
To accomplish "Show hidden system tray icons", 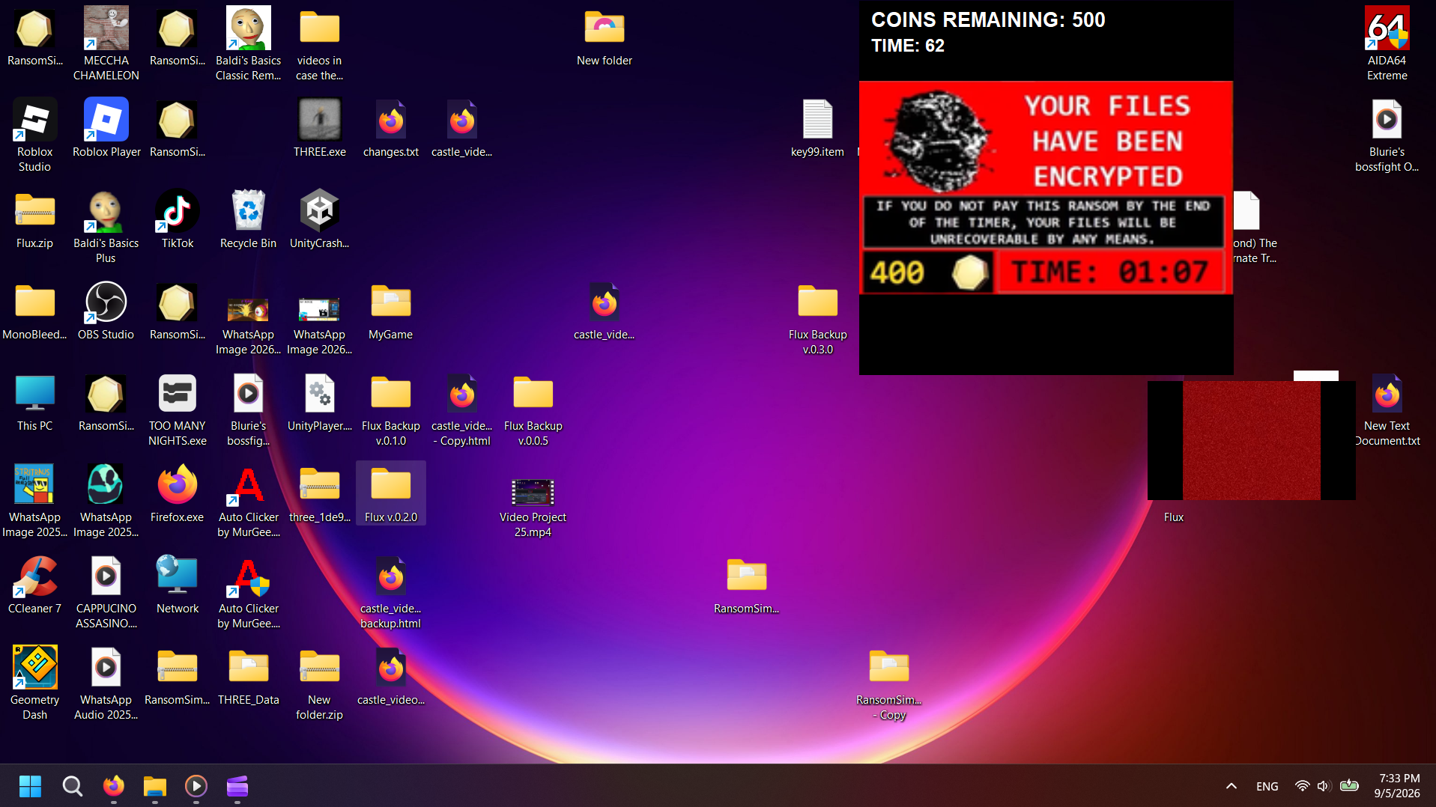I will tap(1231, 786).
